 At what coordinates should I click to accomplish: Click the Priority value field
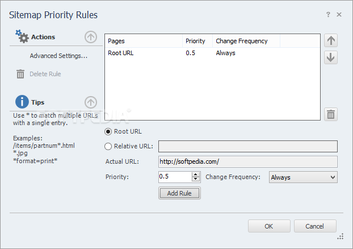175,177
